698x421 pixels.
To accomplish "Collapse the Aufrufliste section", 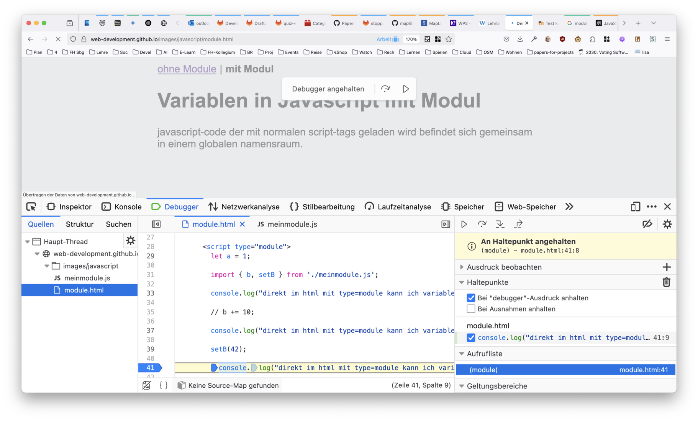I will point(462,354).
